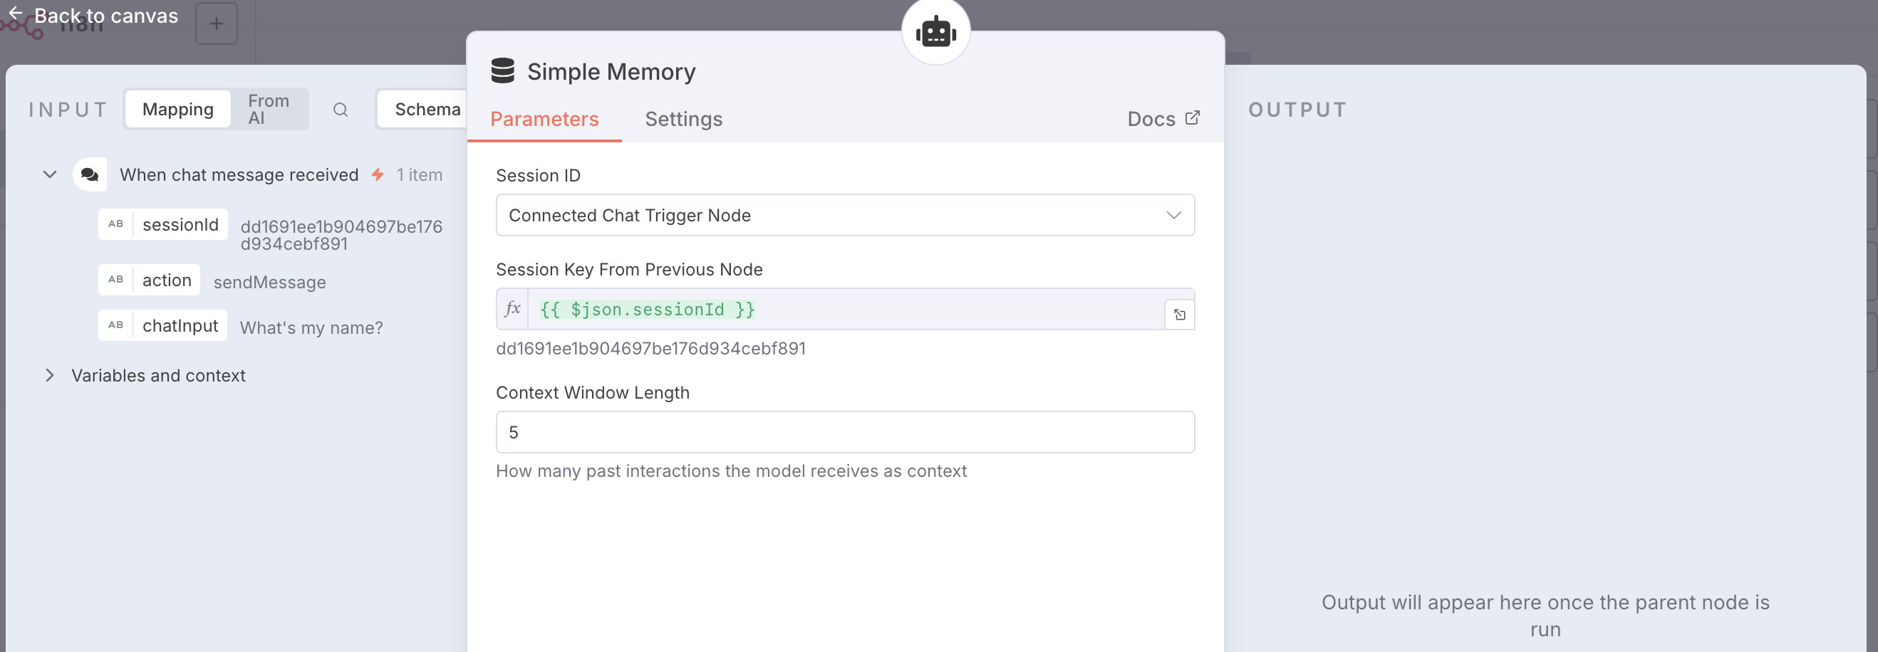Image resolution: width=1878 pixels, height=652 pixels.
Task: Open the expression editor popout
Action: tap(1180, 315)
